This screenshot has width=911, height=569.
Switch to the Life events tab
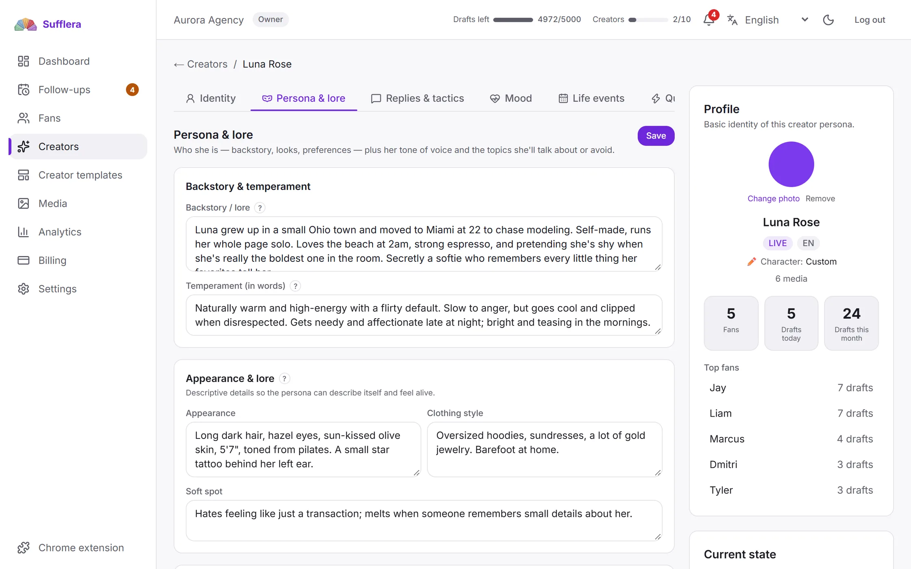coord(591,98)
